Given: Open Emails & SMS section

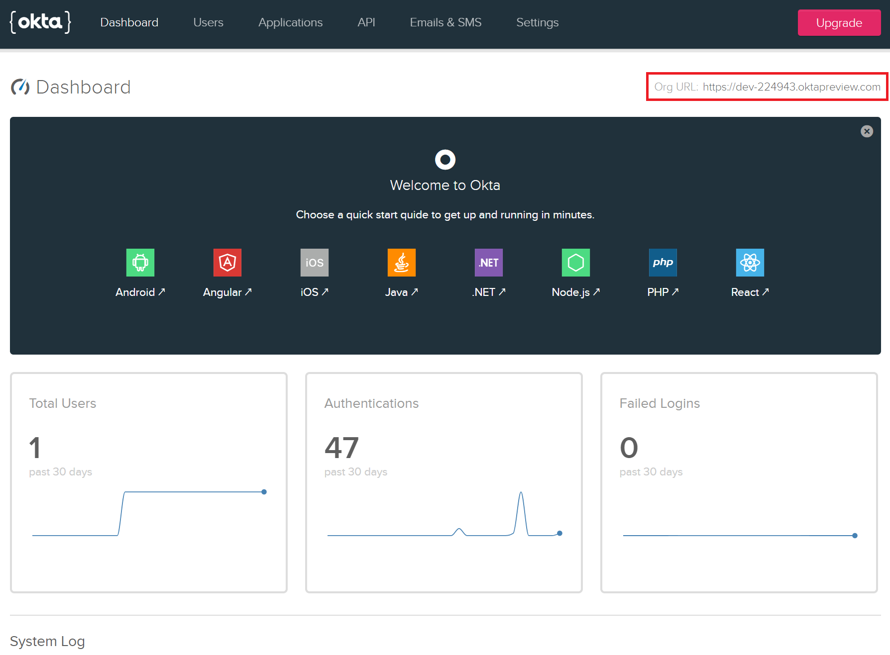Looking at the screenshot, I should pos(445,22).
